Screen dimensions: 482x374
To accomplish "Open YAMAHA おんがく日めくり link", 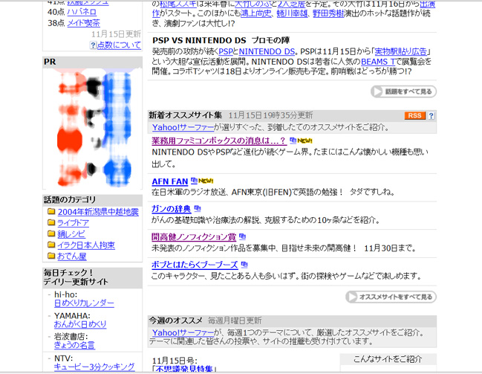I will 80,324.
